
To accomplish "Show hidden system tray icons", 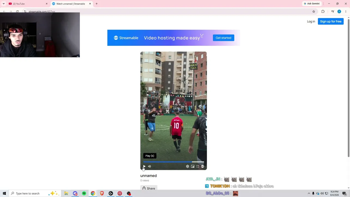I will (x=309, y=193).
